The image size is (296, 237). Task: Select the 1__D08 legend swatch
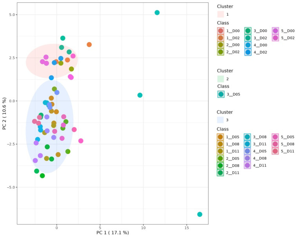point(220,144)
